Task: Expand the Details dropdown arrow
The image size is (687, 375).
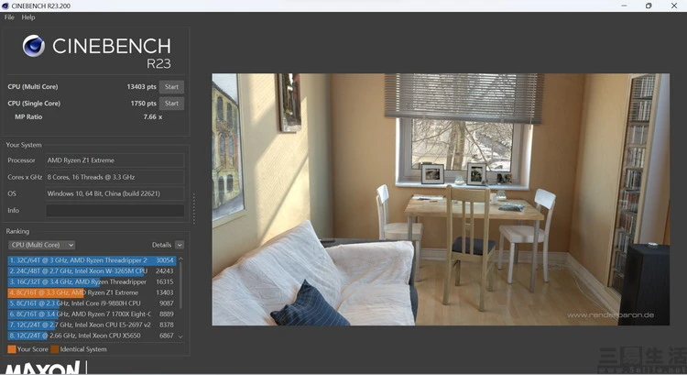Action: click(180, 245)
